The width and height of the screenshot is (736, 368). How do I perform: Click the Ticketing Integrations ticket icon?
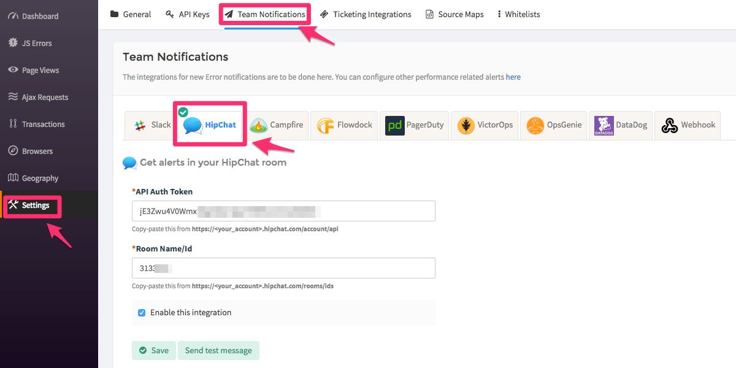[x=324, y=14]
